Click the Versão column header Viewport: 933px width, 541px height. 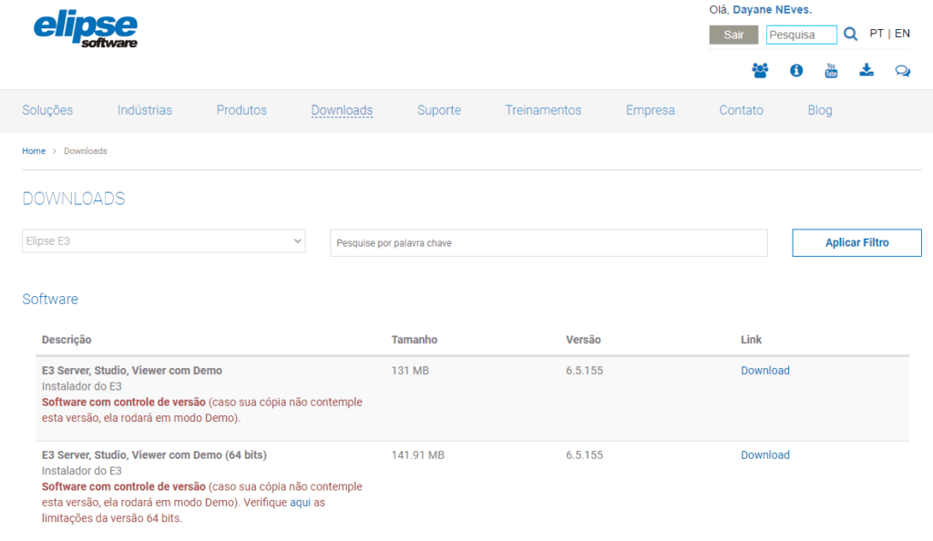point(583,340)
